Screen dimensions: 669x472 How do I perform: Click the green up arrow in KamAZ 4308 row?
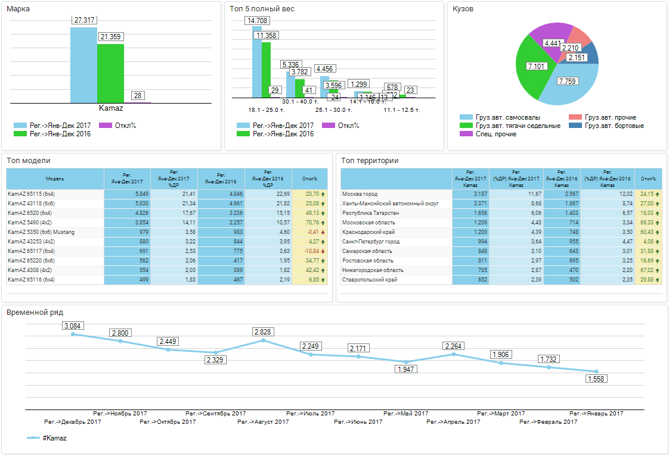point(323,270)
